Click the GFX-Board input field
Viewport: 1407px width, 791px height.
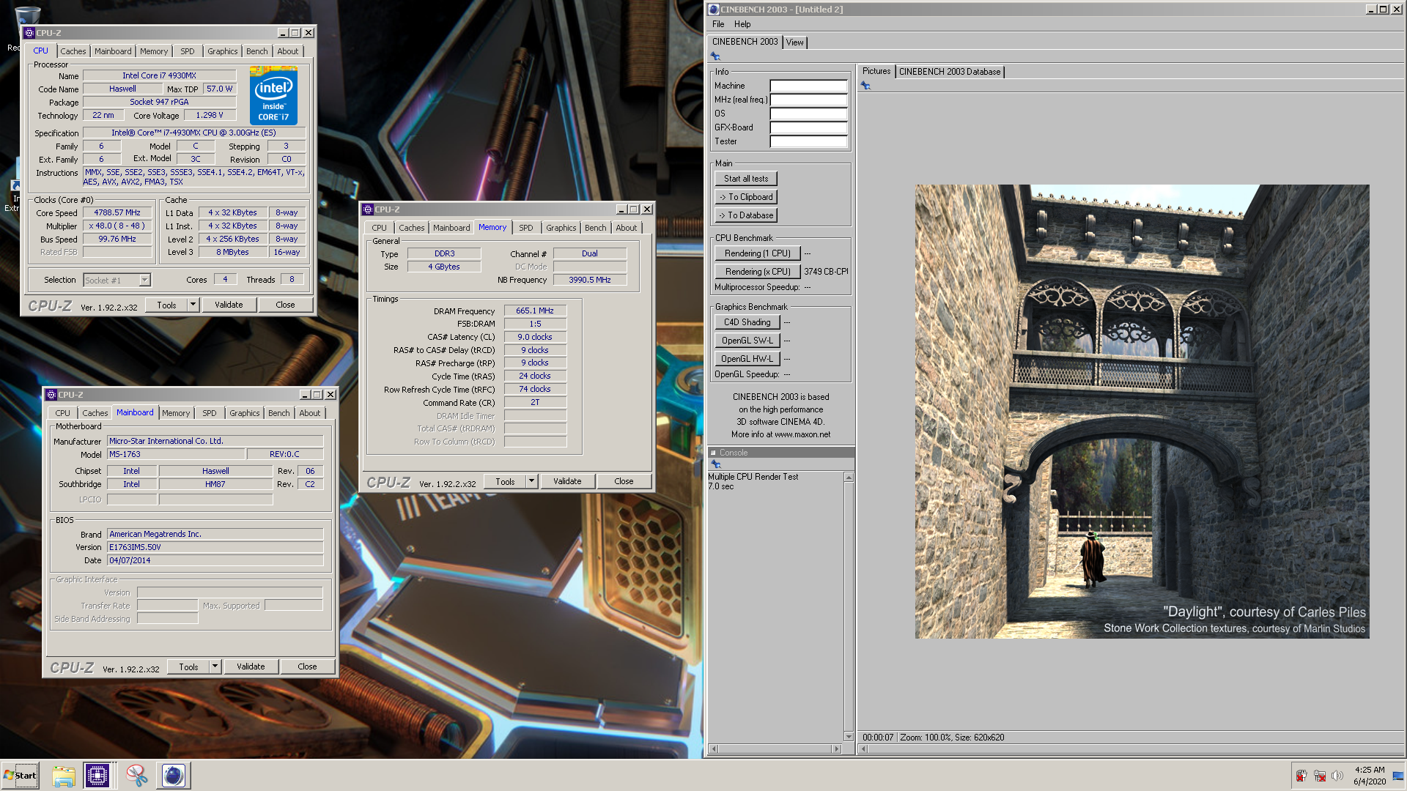(x=808, y=127)
